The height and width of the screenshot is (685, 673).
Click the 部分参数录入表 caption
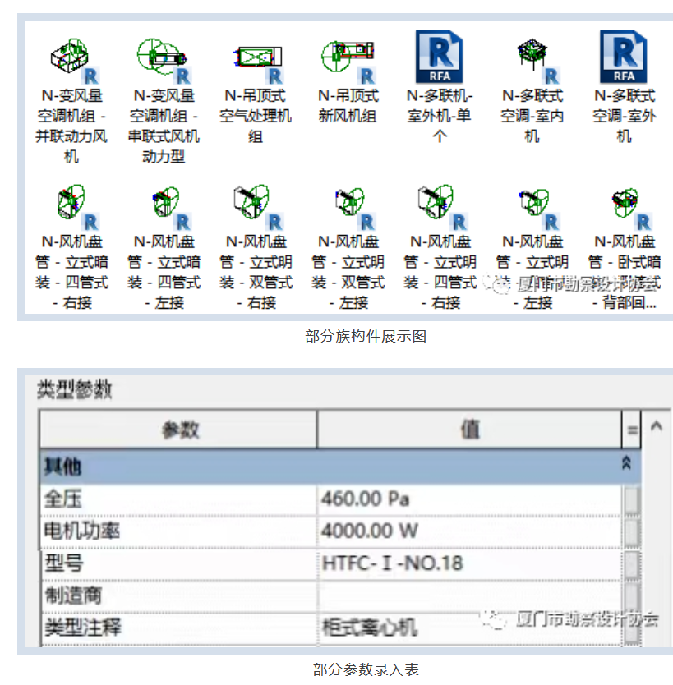tap(366, 669)
